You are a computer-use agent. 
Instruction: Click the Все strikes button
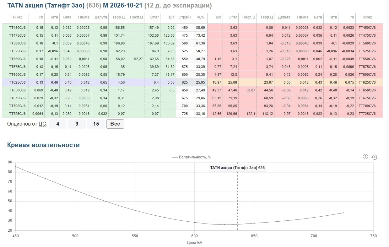(x=115, y=124)
